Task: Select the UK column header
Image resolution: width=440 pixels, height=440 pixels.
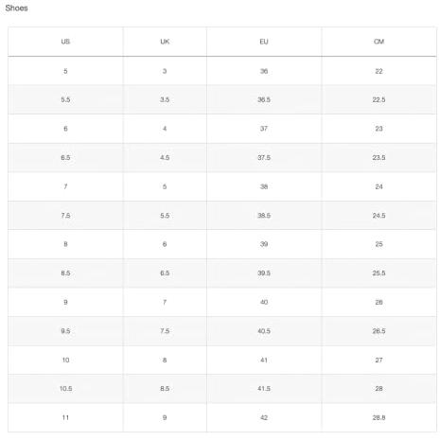Action: click(x=165, y=42)
